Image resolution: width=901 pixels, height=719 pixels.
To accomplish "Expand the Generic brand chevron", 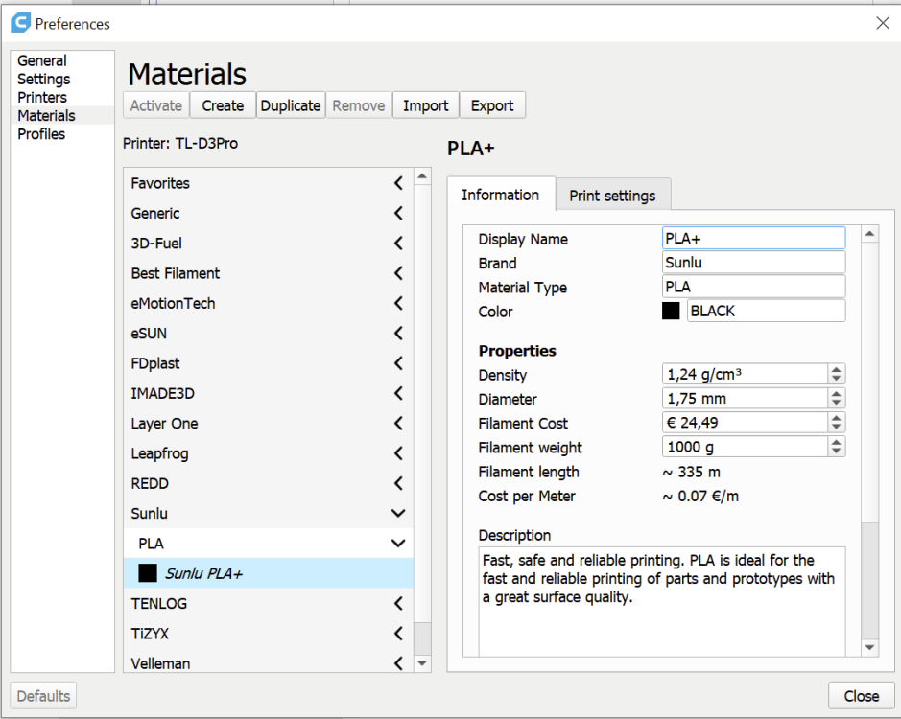I will [x=398, y=213].
